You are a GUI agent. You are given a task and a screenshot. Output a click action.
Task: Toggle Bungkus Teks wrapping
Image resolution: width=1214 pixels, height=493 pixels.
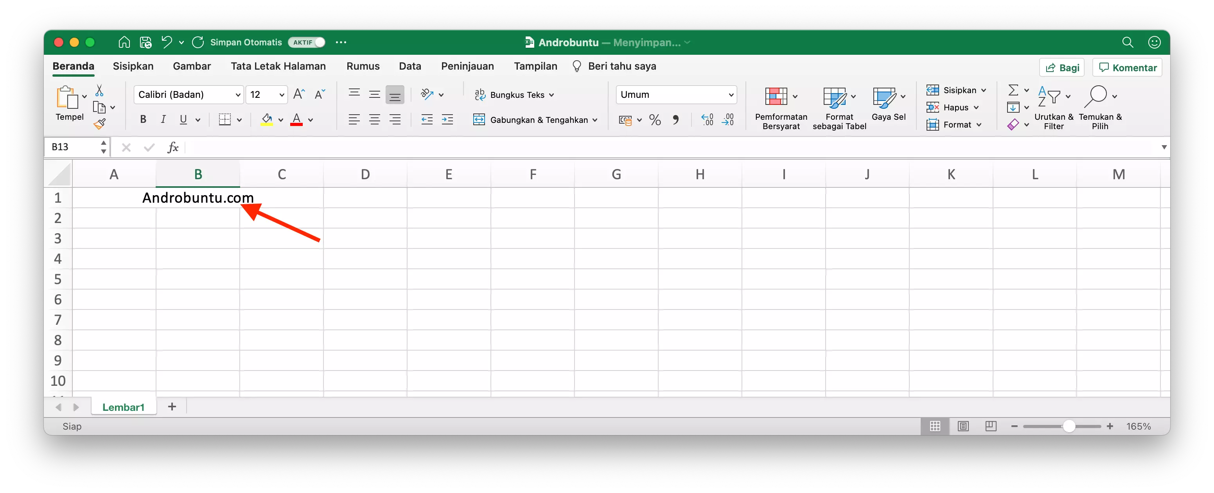514,94
